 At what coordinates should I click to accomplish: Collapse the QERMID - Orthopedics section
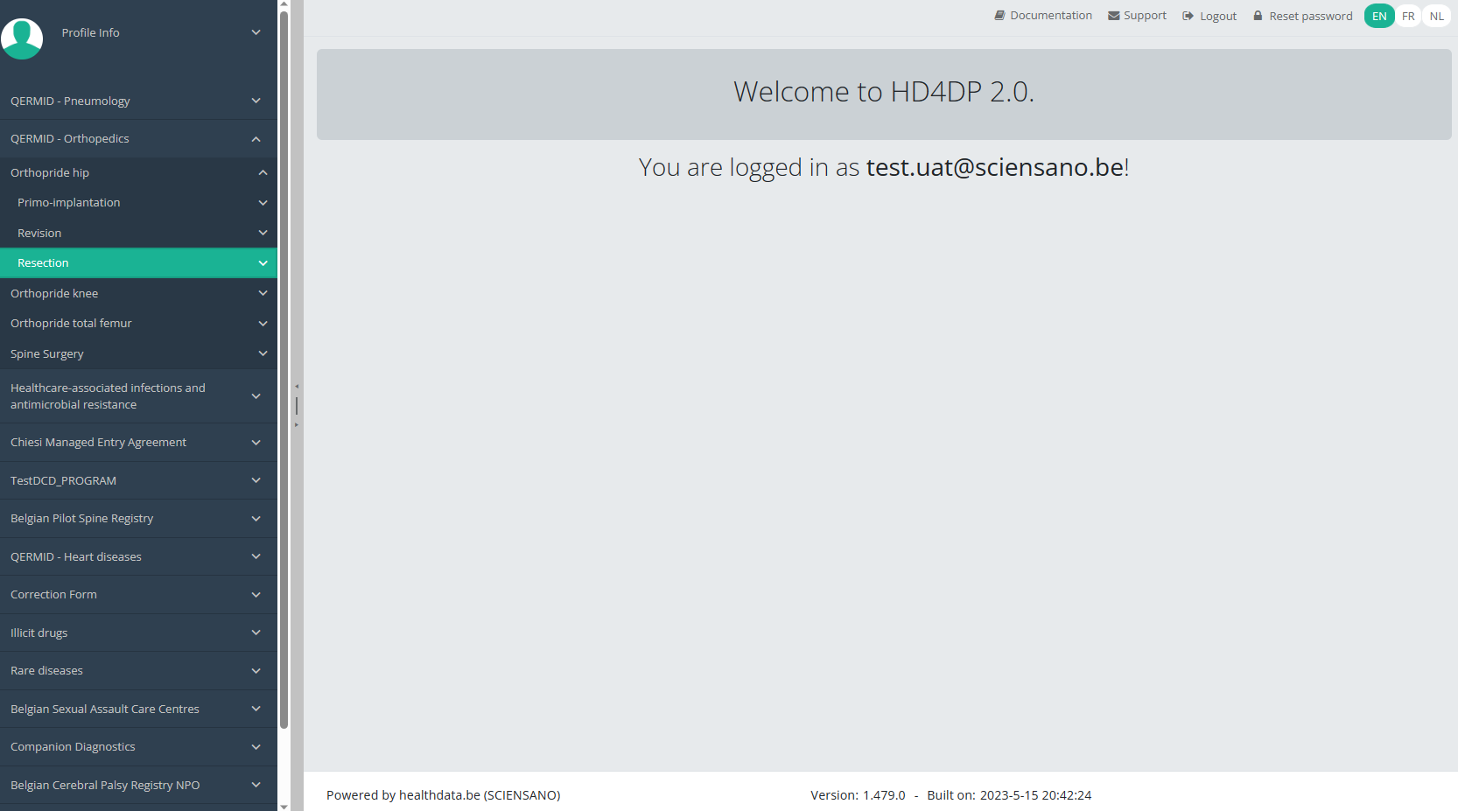256,139
